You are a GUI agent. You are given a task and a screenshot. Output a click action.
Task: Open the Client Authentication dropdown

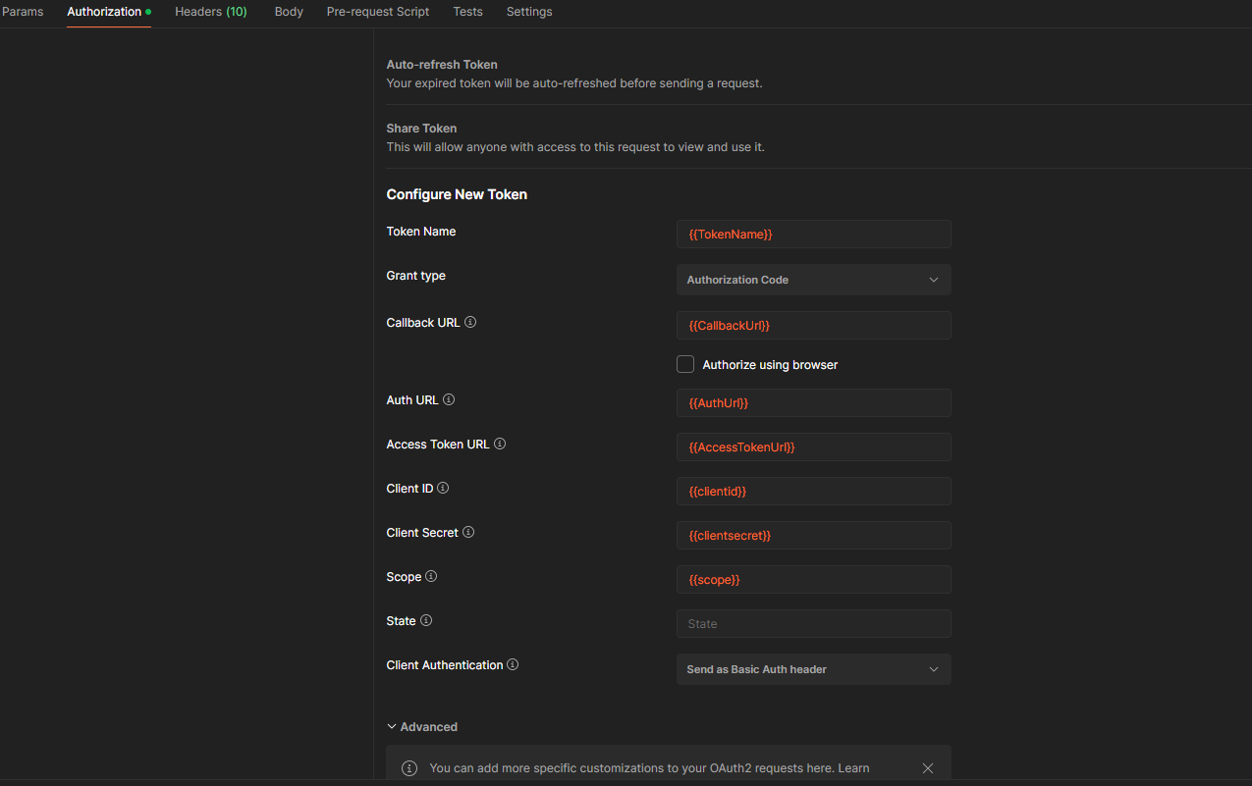pos(813,668)
